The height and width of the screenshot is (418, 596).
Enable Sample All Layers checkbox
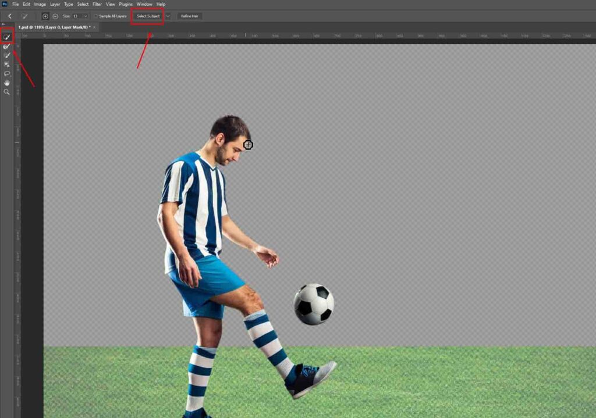coord(96,16)
